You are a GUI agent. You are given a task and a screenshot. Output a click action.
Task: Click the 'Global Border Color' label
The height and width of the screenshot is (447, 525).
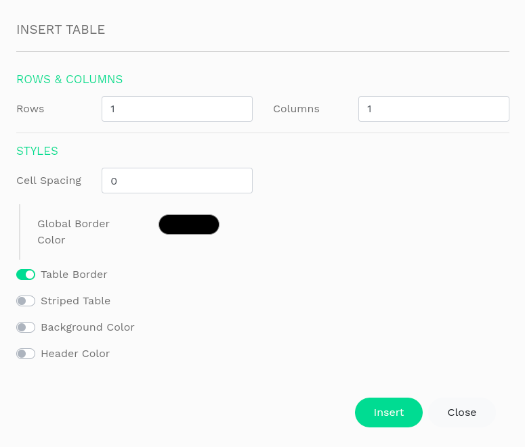pyautogui.click(x=73, y=231)
